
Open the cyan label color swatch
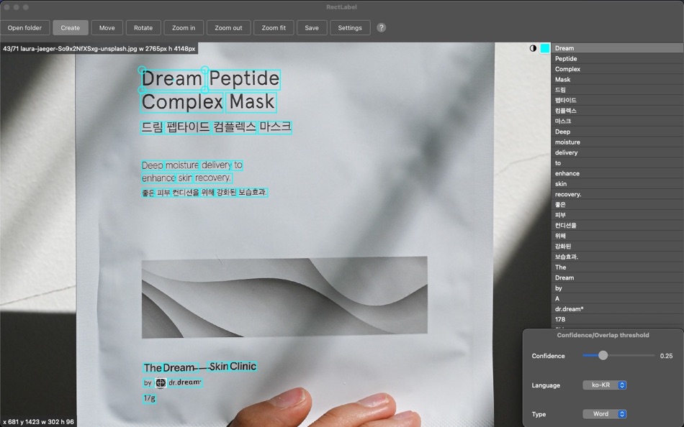(x=545, y=48)
